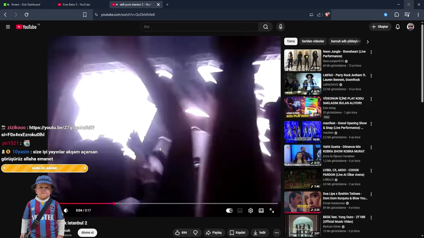Open BEGE feat. Yung Ouzo 2T1BB title
This screenshot has width=424, height=238.
[x=344, y=219]
